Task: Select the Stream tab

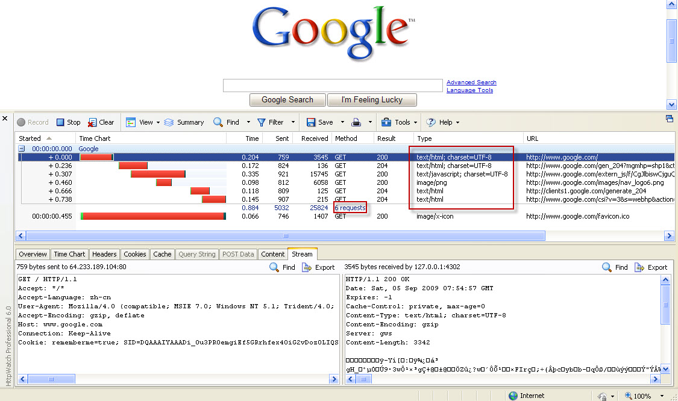Action: 303,253
